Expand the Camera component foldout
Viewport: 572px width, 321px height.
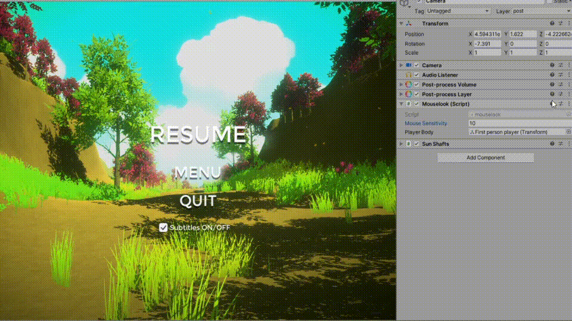point(401,65)
